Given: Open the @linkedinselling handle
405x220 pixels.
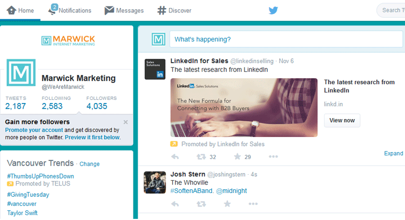Looking at the screenshot, I should pos(252,61).
